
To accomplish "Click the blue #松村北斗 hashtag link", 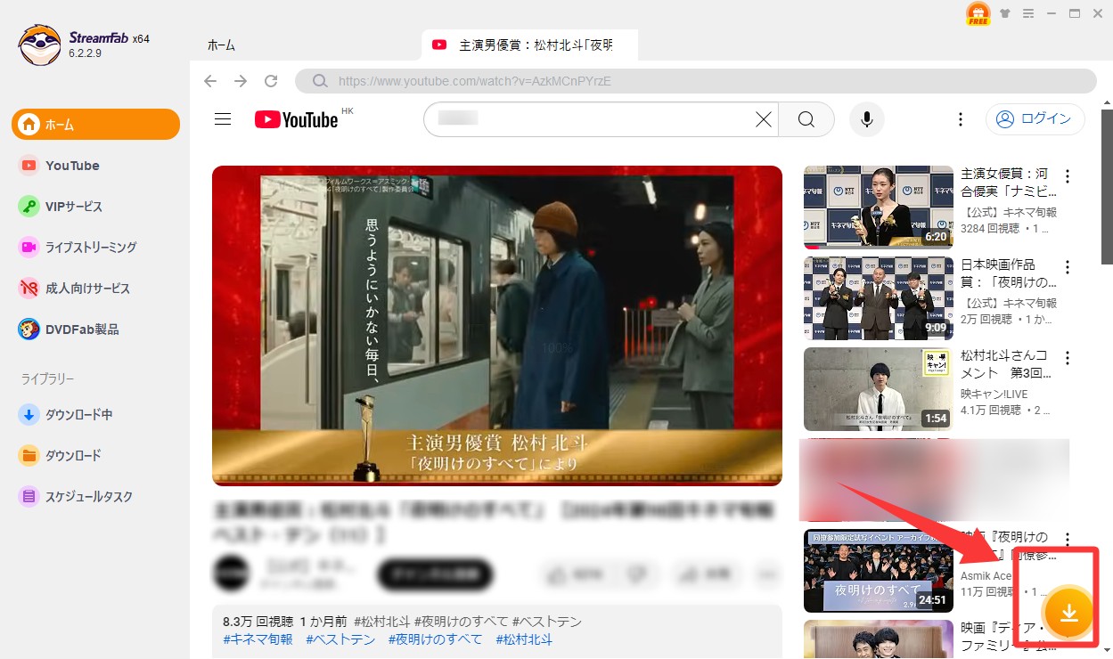I will tap(524, 639).
